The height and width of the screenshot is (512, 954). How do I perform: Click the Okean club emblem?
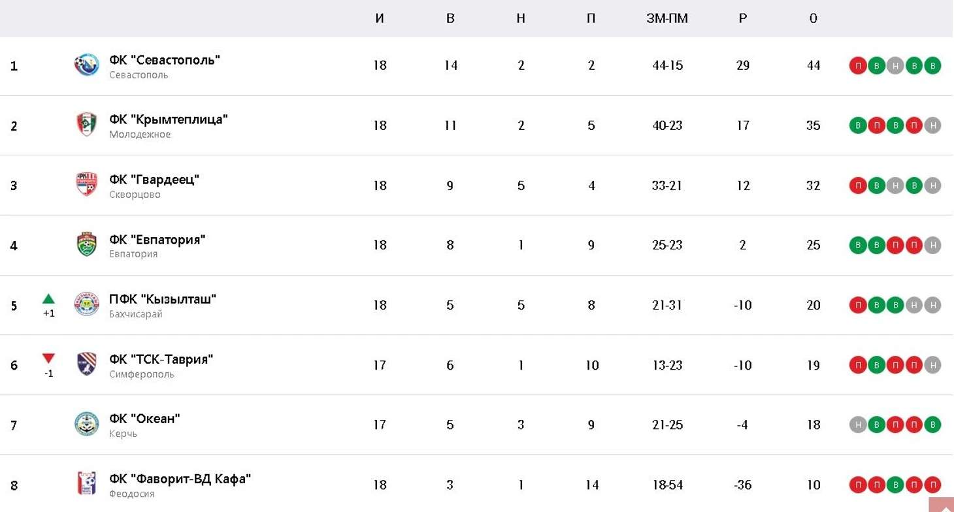point(87,424)
